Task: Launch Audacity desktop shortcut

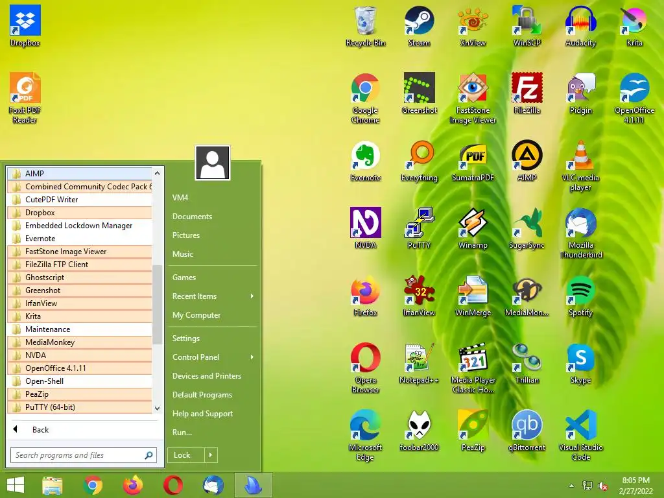Action: [x=580, y=26]
